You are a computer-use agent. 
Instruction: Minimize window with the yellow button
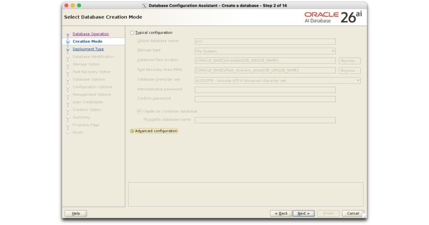pos(72,5)
